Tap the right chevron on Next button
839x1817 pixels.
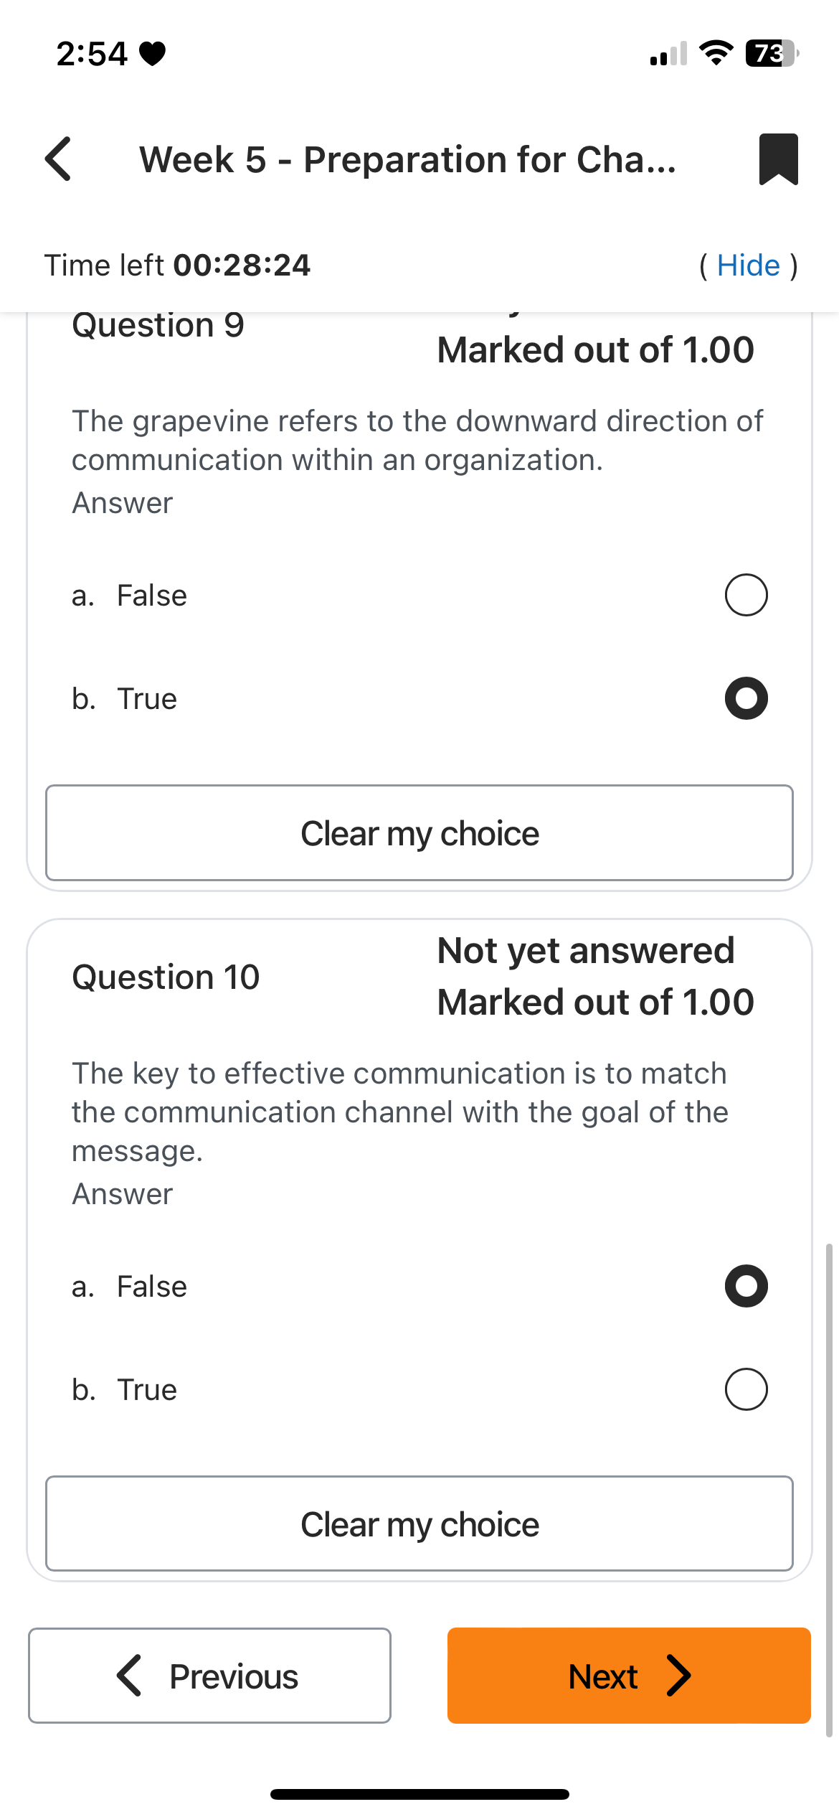(x=678, y=1676)
